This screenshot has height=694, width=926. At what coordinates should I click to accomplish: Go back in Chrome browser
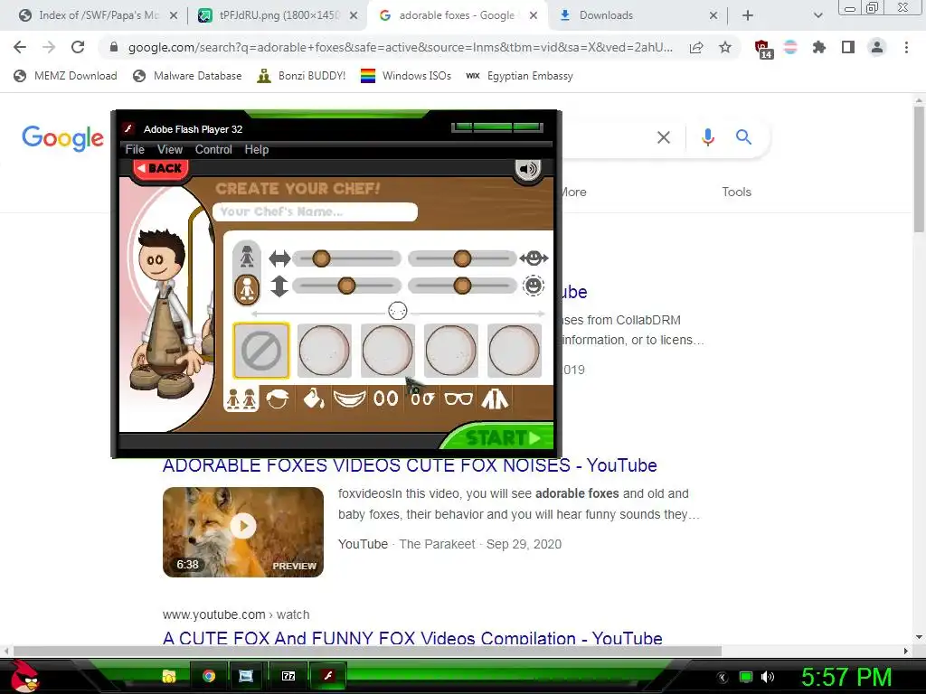(x=20, y=47)
